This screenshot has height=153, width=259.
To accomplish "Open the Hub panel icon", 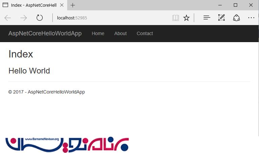I will pyautogui.click(x=207, y=18).
